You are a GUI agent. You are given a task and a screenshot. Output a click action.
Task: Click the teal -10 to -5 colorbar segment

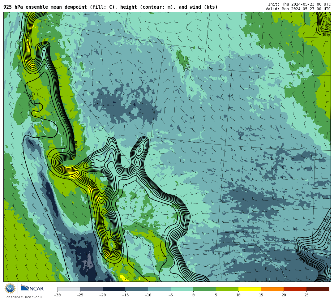pyautogui.click(x=159, y=289)
